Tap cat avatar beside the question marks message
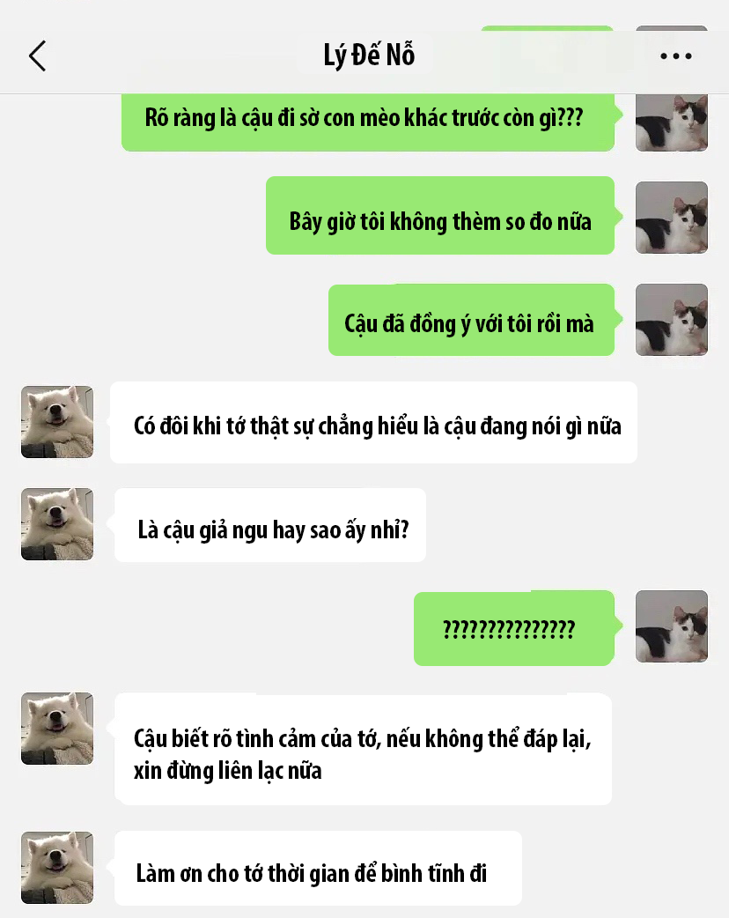 click(672, 626)
